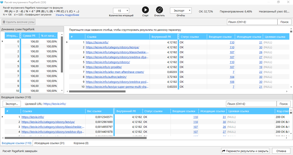The width and height of the screenshot is (293, 155).
Task: Sort by Код ответа column header in lower table
Action: (x=282, y=111)
